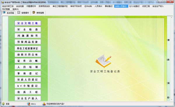Click the QC小组登记 navigation button

pos(28,86)
